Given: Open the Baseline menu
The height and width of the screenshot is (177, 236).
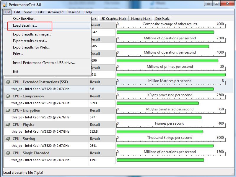Looking at the screenshot, I should (x=74, y=12).
